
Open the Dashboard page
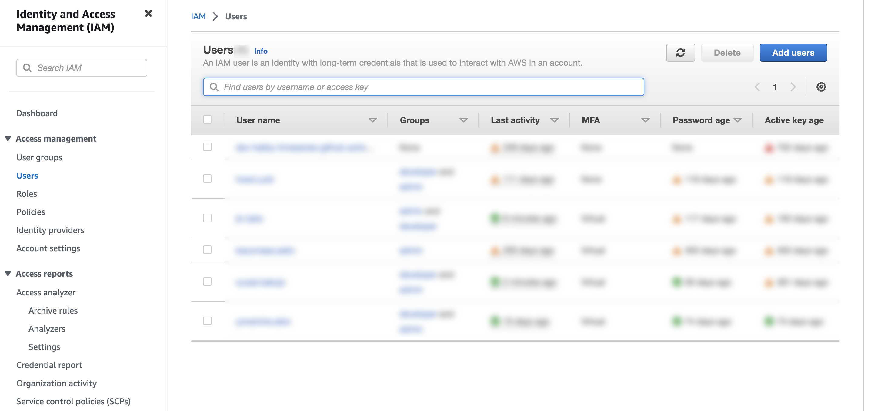(37, 113)
